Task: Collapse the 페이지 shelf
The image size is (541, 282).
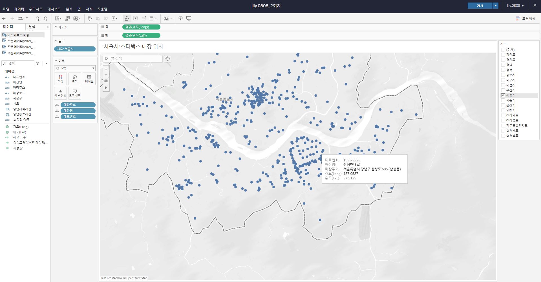Action: coord(56,27)
